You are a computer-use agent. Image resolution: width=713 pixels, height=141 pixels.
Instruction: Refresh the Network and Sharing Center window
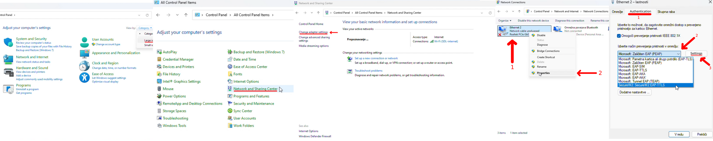tap(490, 13)
